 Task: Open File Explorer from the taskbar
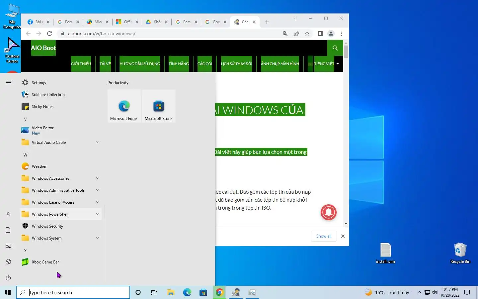171,292
